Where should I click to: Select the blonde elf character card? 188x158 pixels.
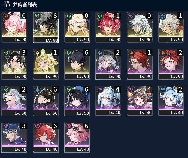point(77,27)
